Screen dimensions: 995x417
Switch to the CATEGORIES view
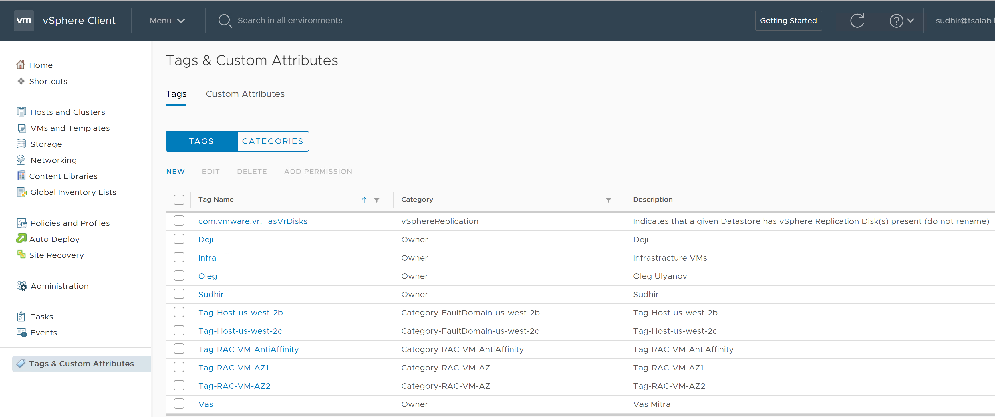[272, 141]
